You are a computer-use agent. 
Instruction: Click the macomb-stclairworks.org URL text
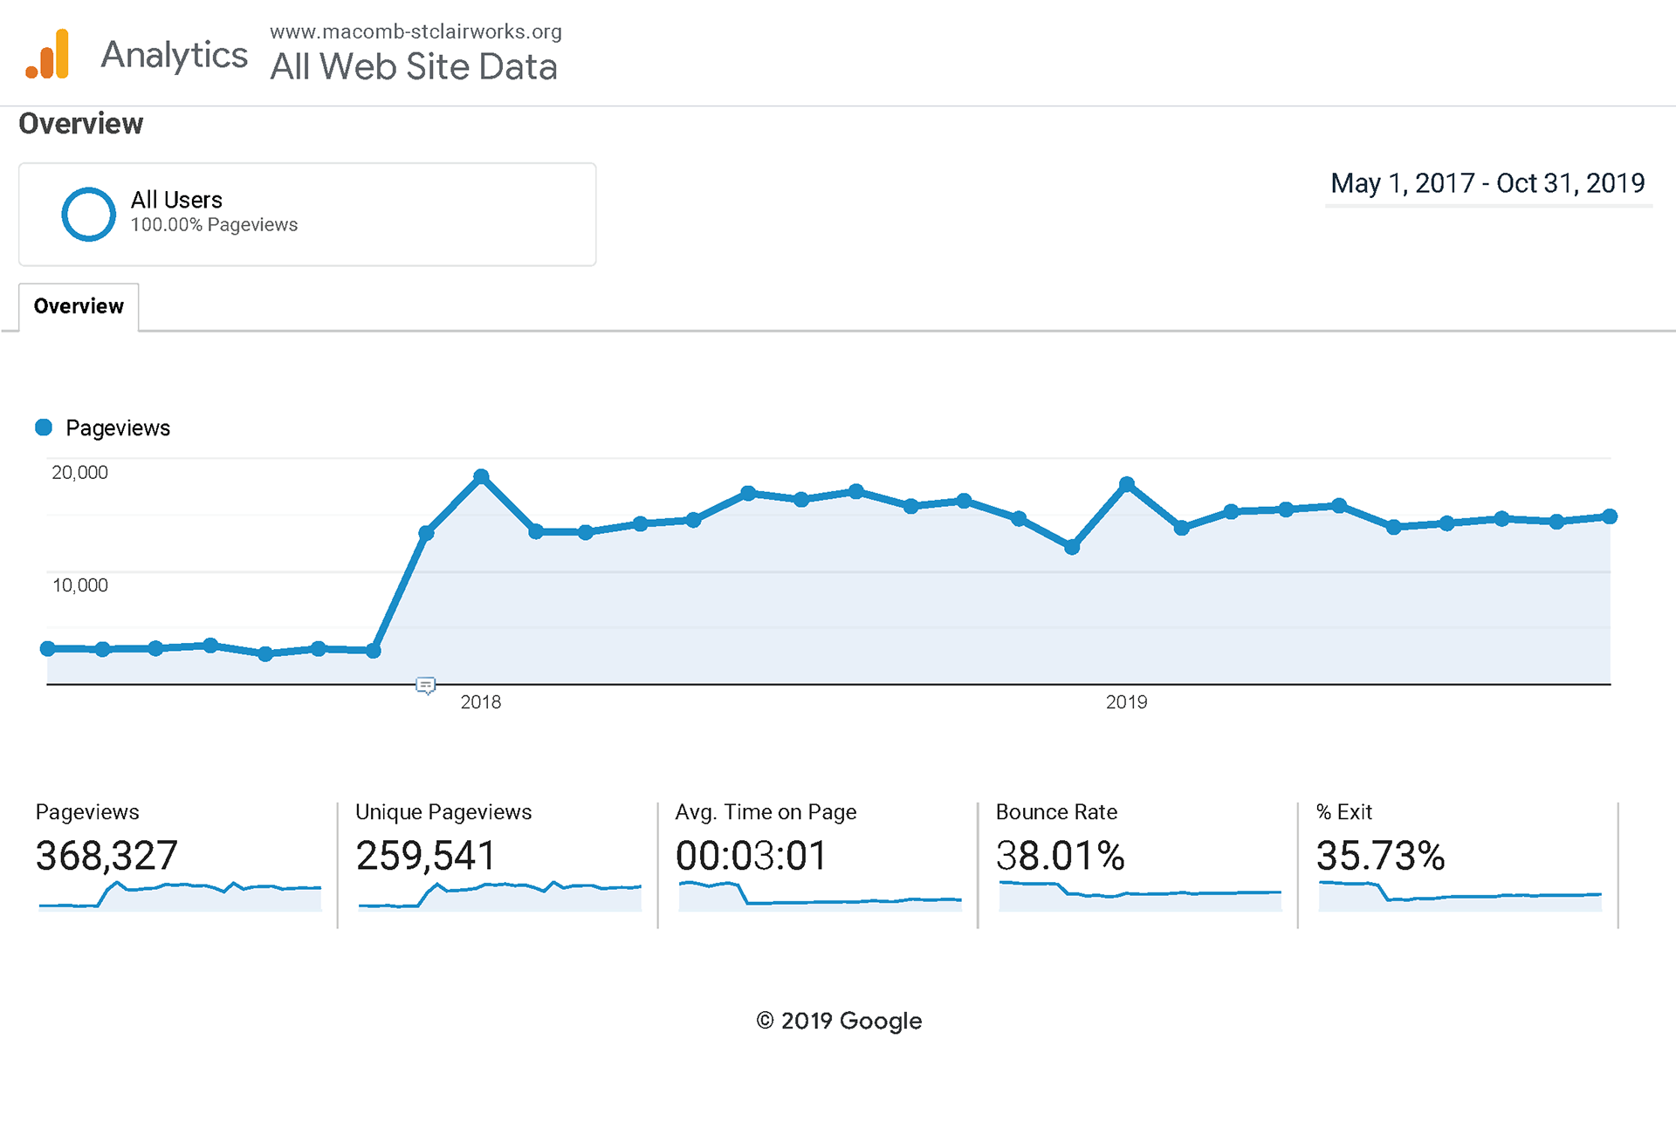416,31
